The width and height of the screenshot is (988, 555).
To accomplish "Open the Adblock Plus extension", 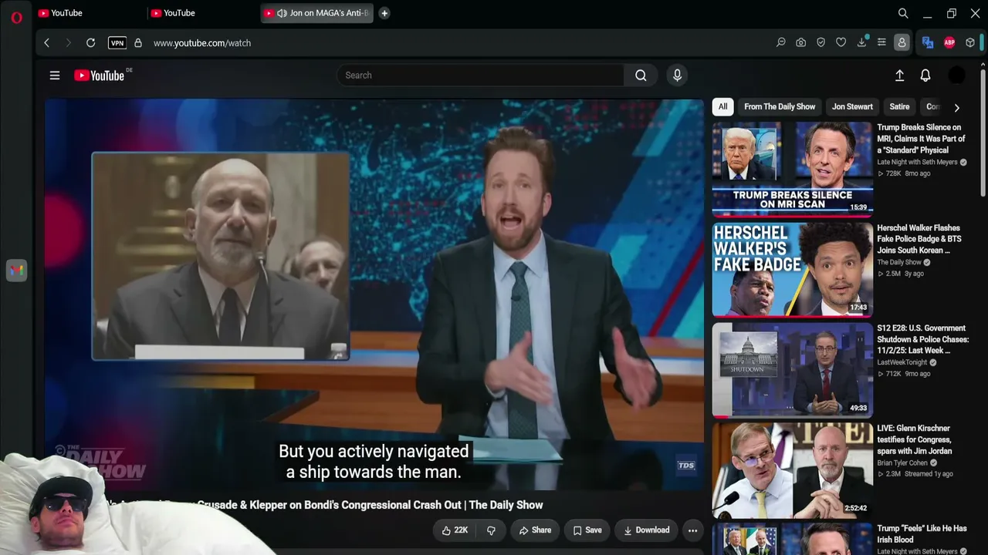I will [949, 43].
